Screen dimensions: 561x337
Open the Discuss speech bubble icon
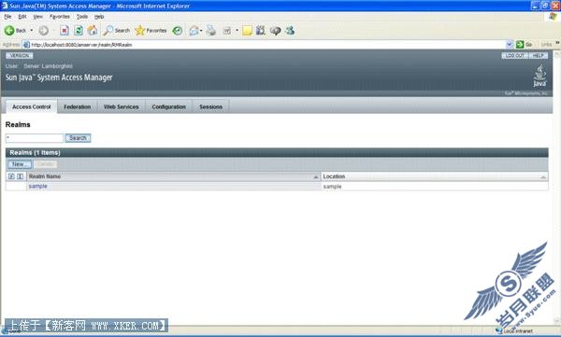pyautogui.click(x=275, y=31)
